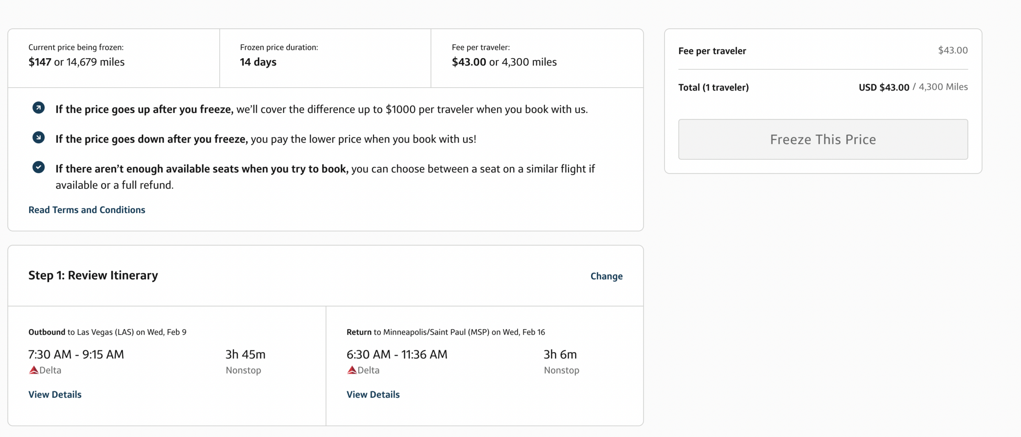Viewport: 1021px width, 437px height.
Task: Click the Total (1 traveler) row
Action: tap(714, 87)
